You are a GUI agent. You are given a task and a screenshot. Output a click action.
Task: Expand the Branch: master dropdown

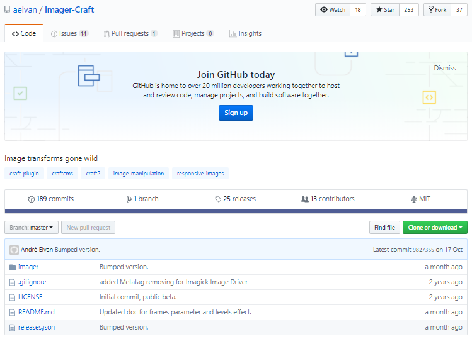pyautogui.click(x=32, y=228)
